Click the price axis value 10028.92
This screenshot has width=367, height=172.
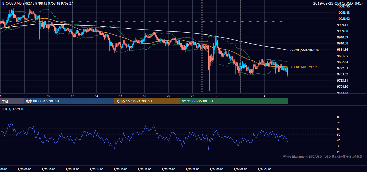tap(343, 19)
